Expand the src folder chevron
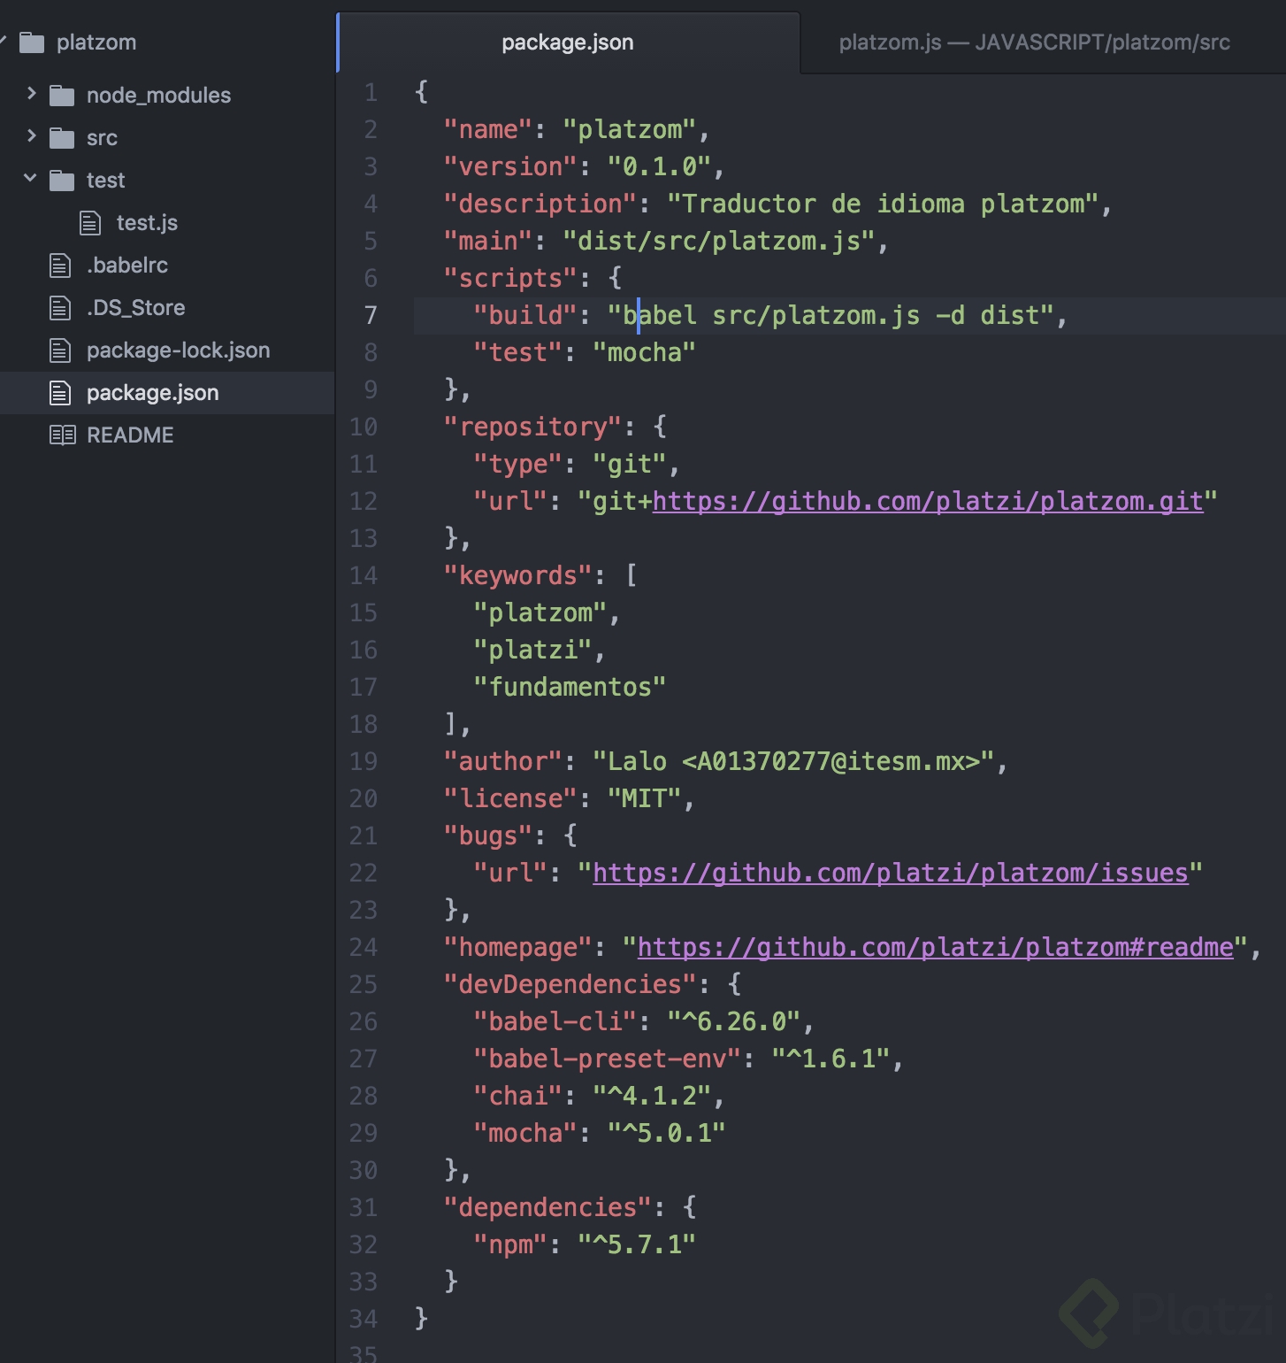This screenshot has width=1286, height=1363. (32, 135)
